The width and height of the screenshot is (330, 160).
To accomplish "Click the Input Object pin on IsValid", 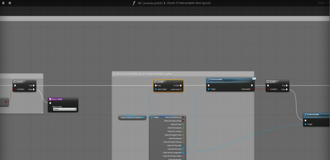I will pos(156,89).
